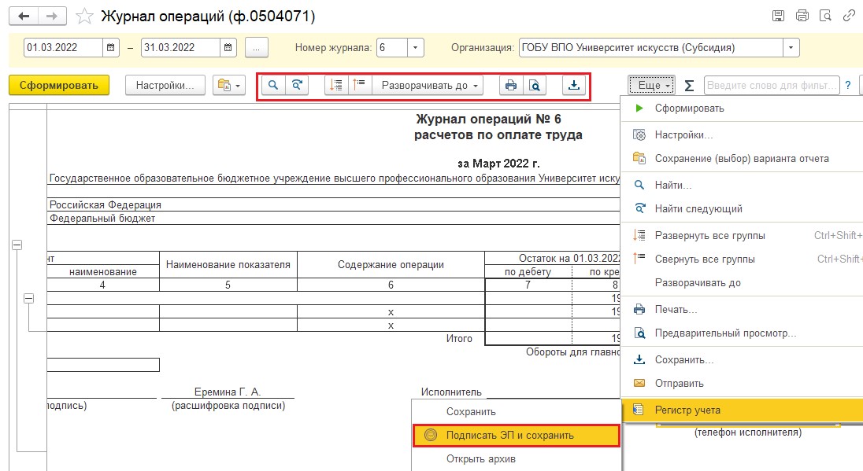Image resolution: width=863 pixels, height=471 pixels.
Task: Click the Еремина Г. А. signature text
Action: click(228, 392)
